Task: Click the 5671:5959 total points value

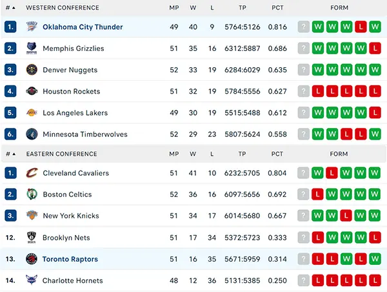Action: pos(243,259)
